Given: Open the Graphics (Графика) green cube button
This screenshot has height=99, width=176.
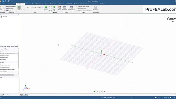Looking at the screenshot, I should pyautogui.click(x=46, y=8).
